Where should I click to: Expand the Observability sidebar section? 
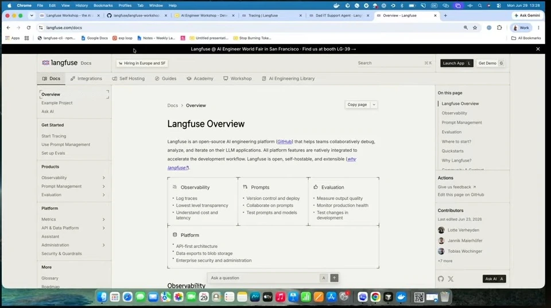point(104,177)
